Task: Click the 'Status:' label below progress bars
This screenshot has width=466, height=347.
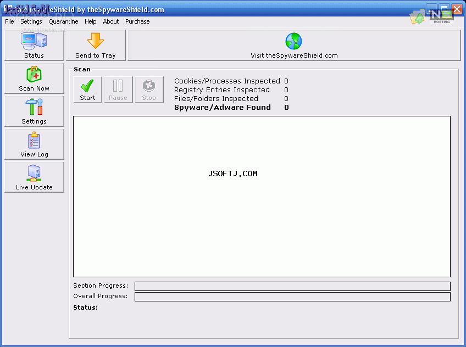Action: [x=86, y=307]
